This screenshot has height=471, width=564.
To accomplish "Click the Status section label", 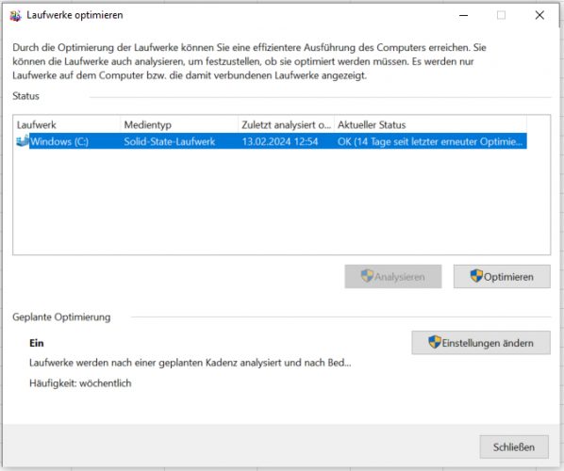I will pyautogui.click(x=25, y=96).
